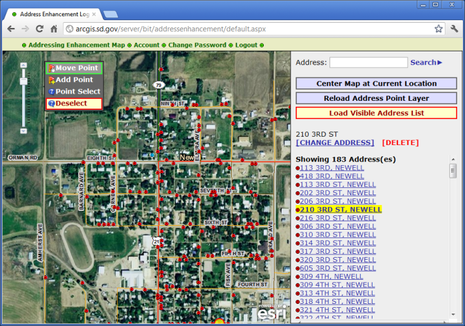Select 314 3RD ST, NEWELL address
This screenshot has width=465, height=326.
point(338,243)
